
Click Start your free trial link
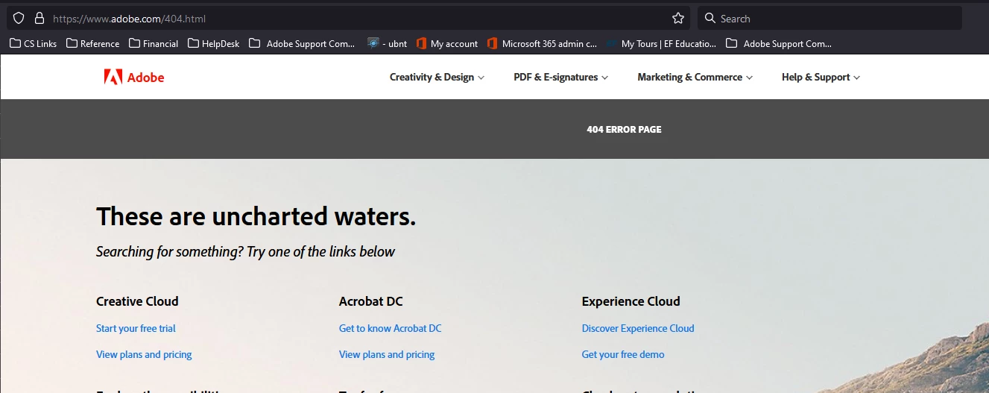[x=136, y=328]
